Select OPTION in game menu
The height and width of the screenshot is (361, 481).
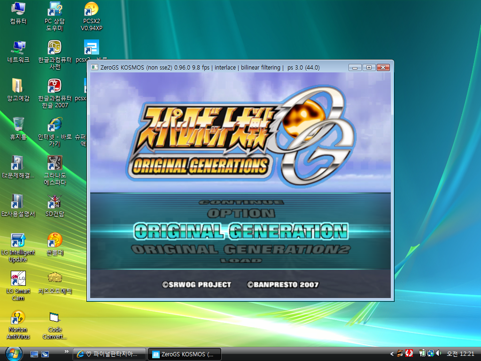[241, 213]
